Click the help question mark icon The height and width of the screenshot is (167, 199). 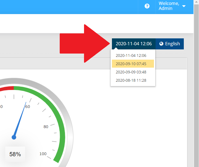147,6
